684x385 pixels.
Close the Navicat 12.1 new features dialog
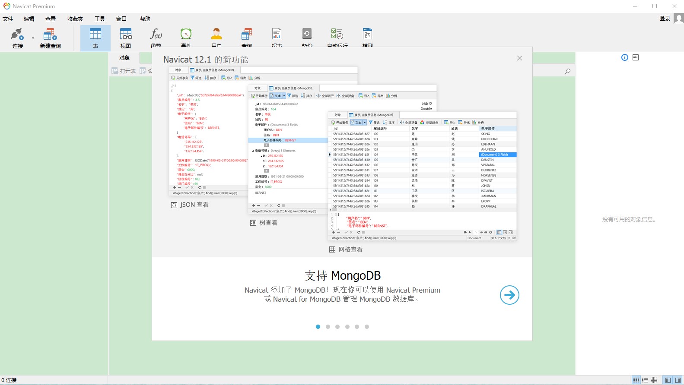coord(519,58)
